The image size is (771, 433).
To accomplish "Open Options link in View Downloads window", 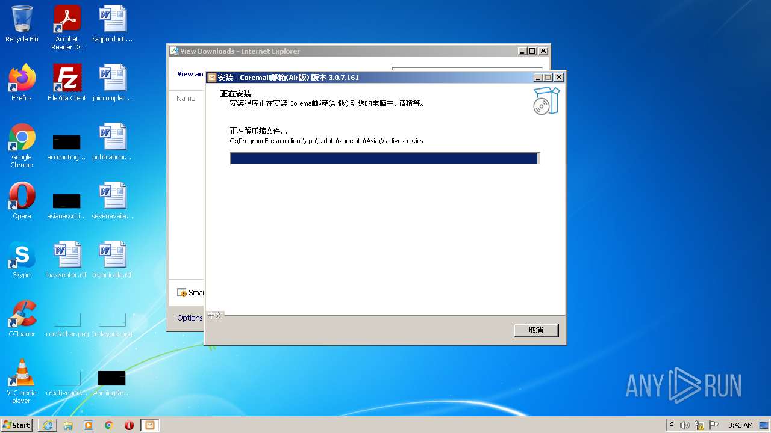I will pos(190,318).
